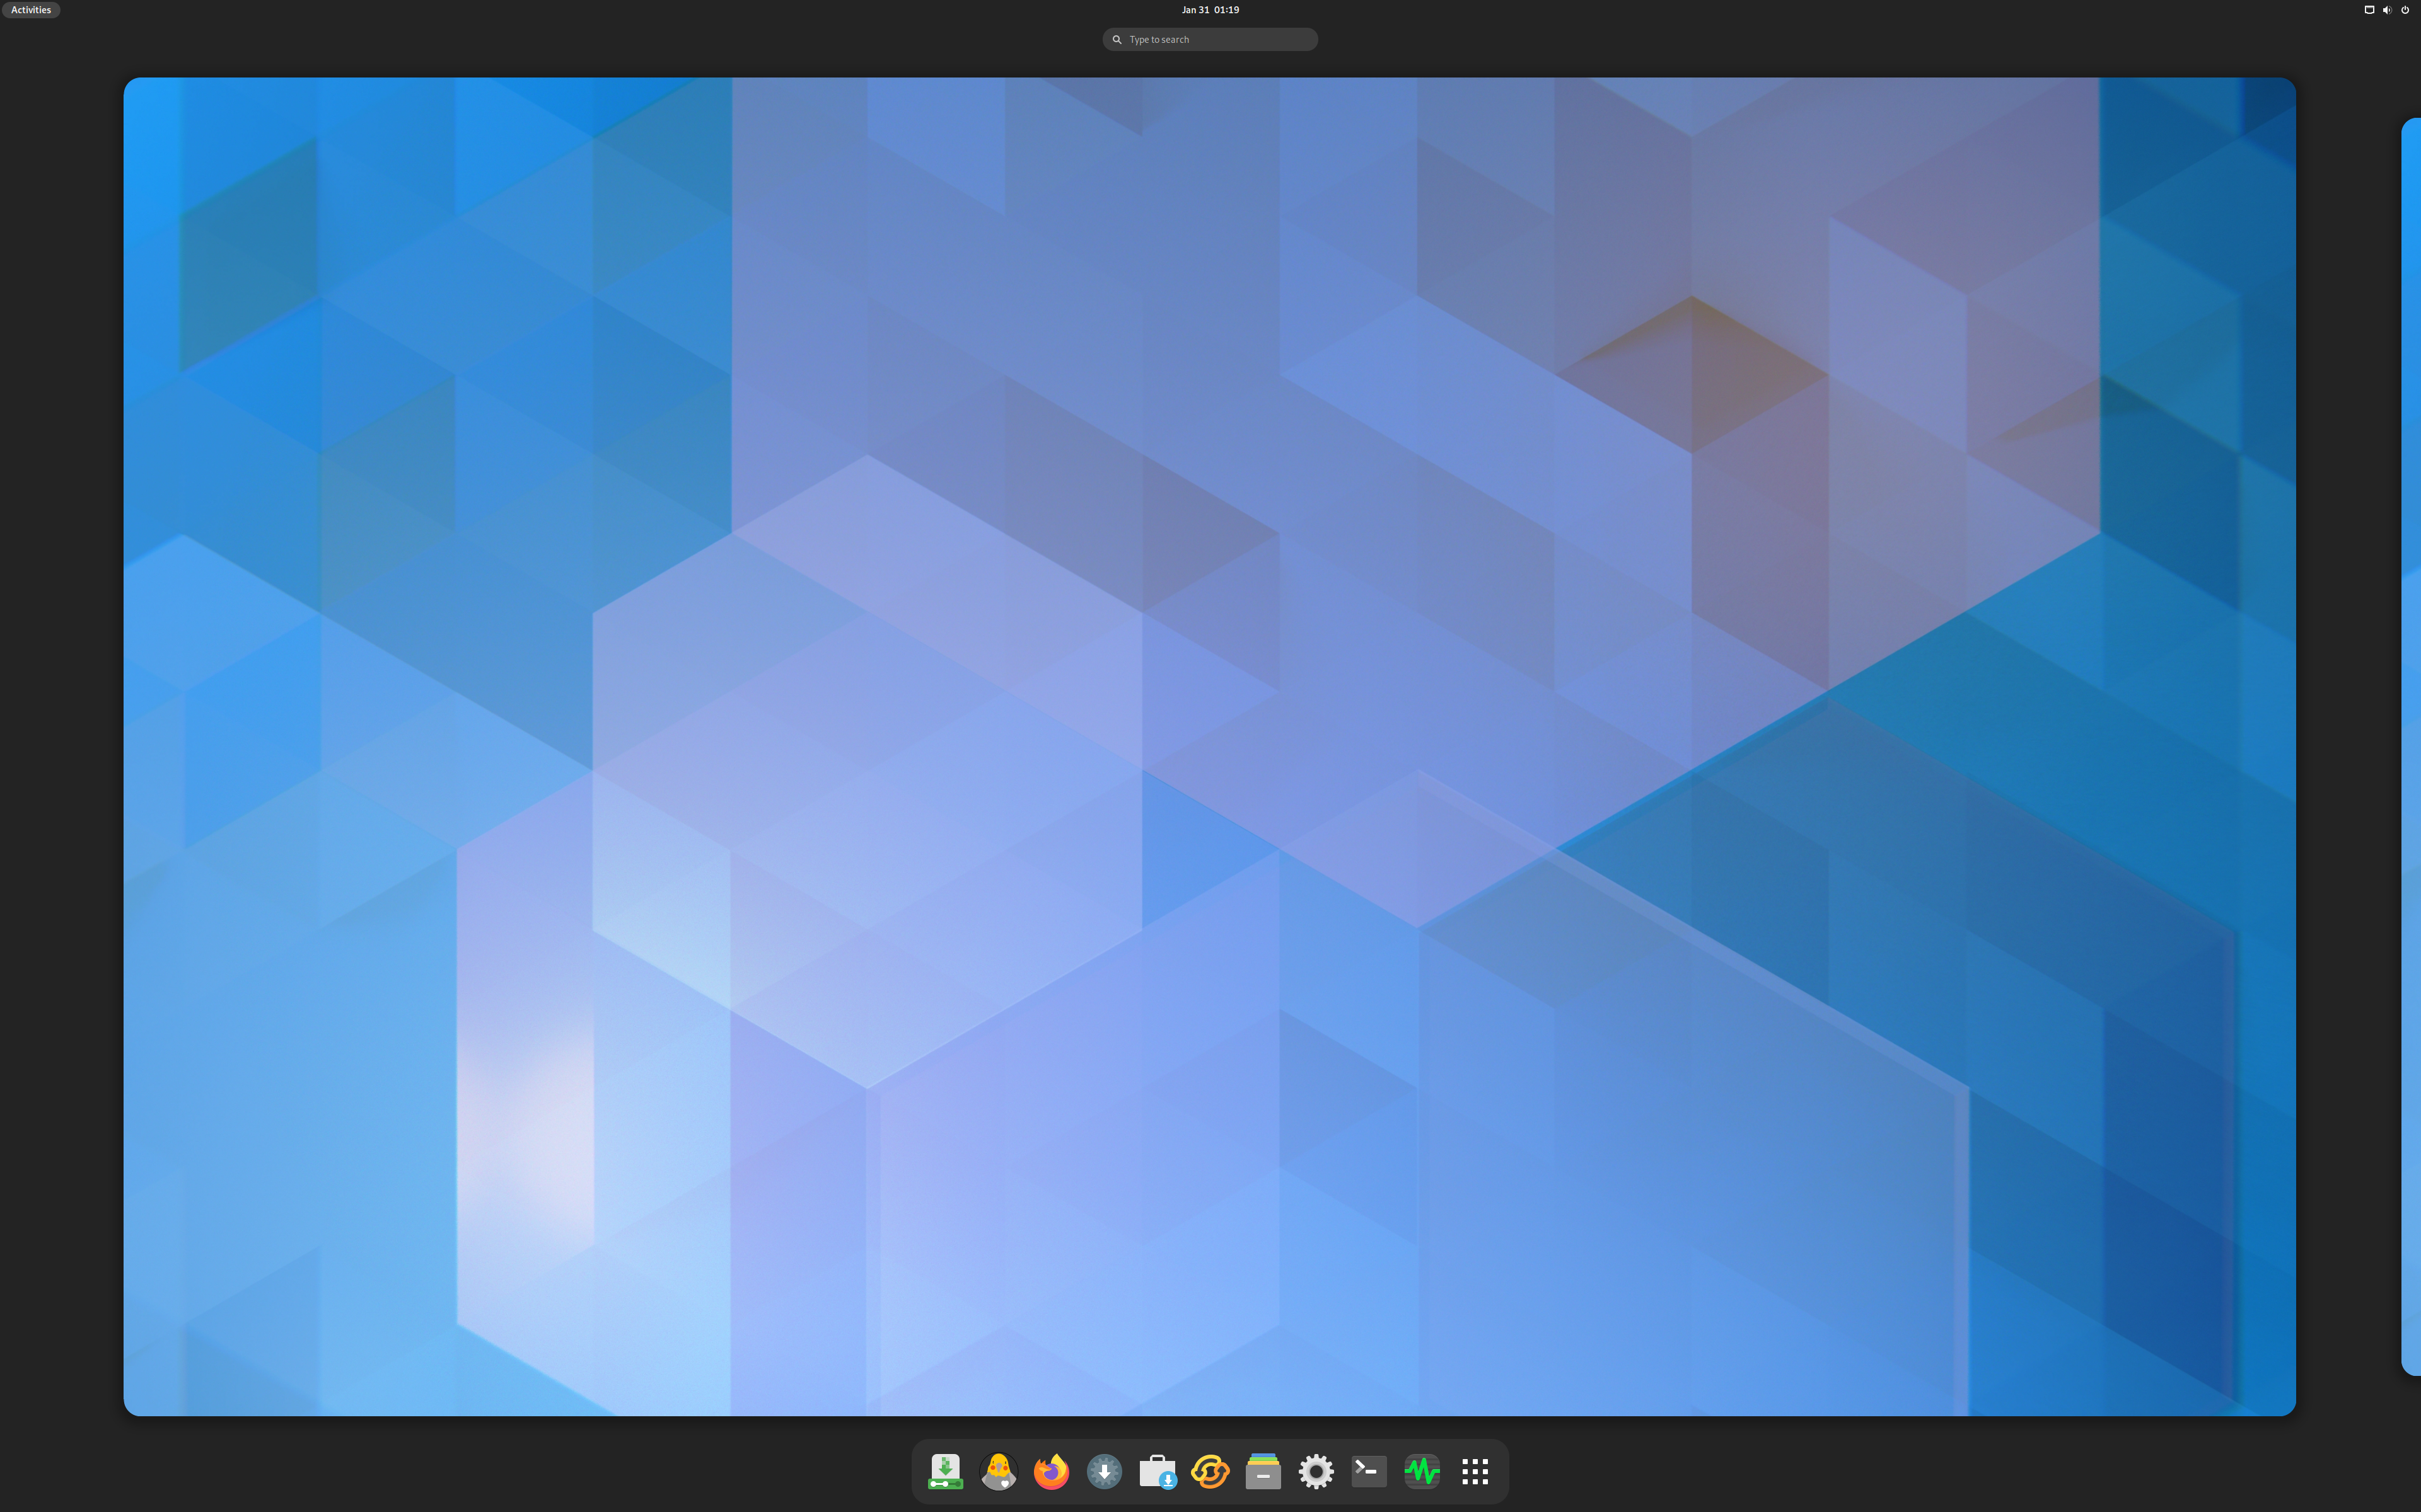Open the calendar from Jan 31 01:19 clock
The image size is (2421, 1512).
[1210, 10]
